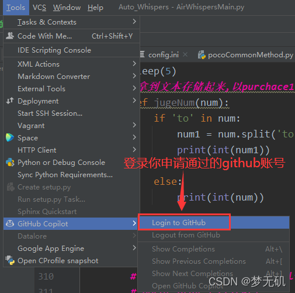Switch to pocoCommonMethod.py tab
The width and height of the screenshot is (295, 293).
coord(250,55)
